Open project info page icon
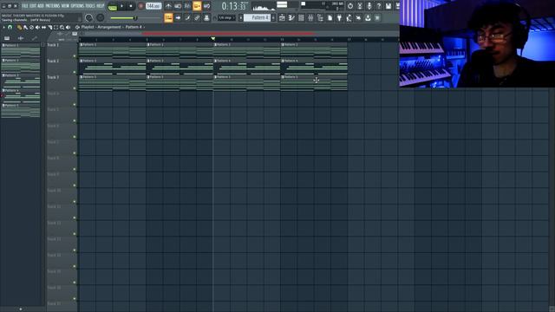The height and width of the screenshot is (312, 555). (330, 17)
